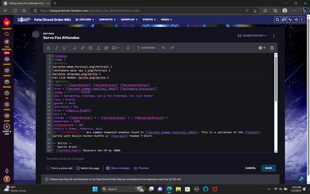The height and width of the screenshot is (194, 310).
Task: Apply underline formatting in editor toolbar
Action: point(64,48)
